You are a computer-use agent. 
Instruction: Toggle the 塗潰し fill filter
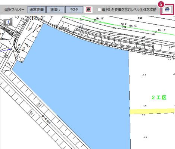point(55,10)
